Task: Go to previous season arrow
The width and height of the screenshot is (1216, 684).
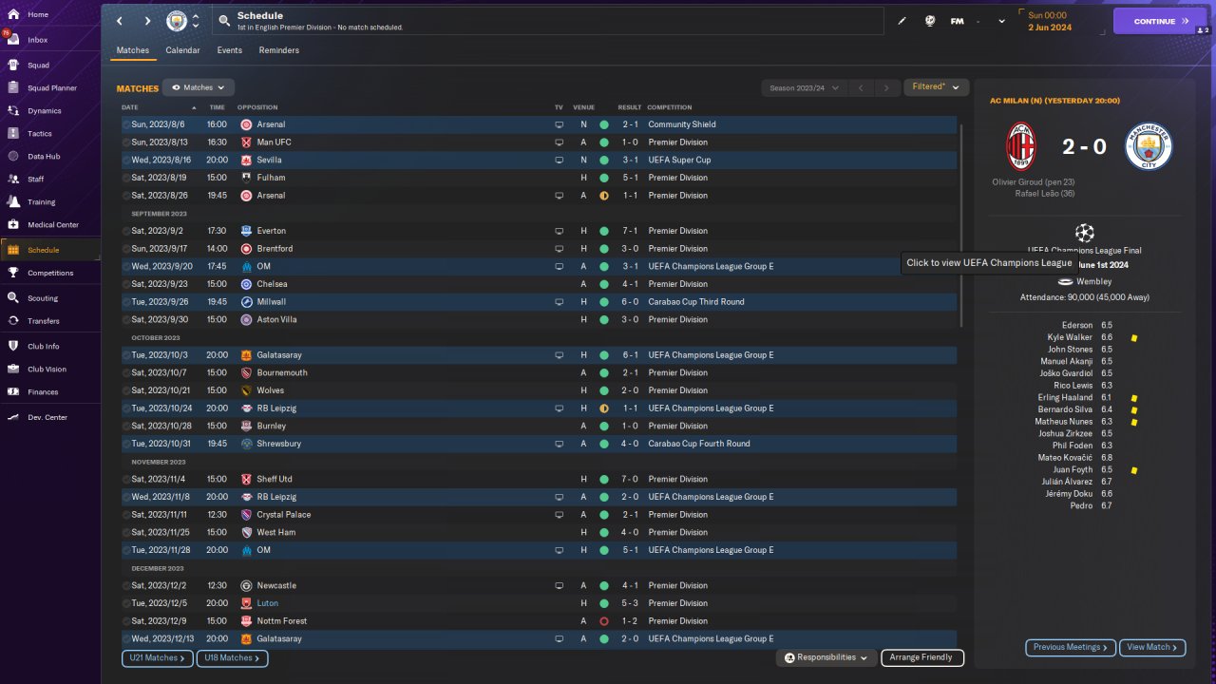Action: [861, 88]
